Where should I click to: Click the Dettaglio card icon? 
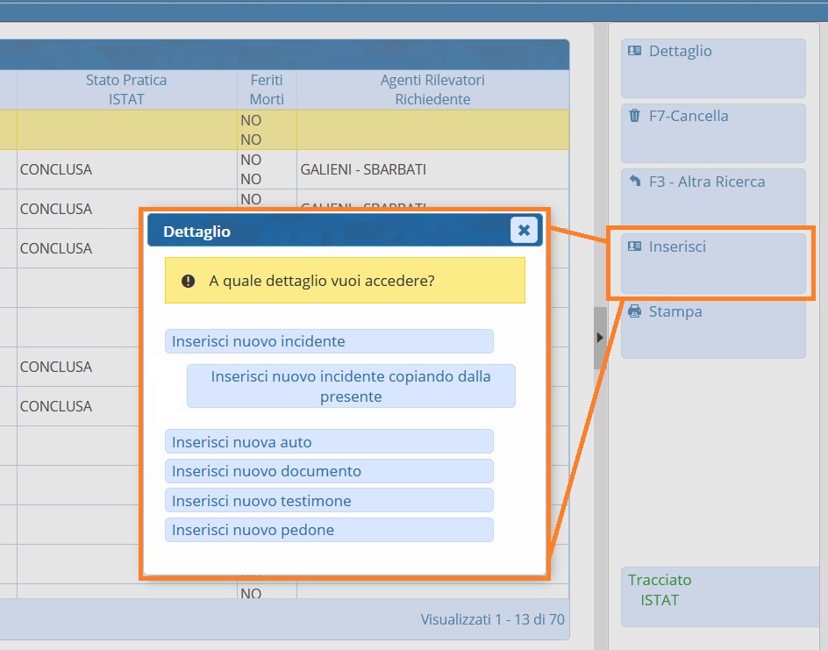tap(635, 51)
